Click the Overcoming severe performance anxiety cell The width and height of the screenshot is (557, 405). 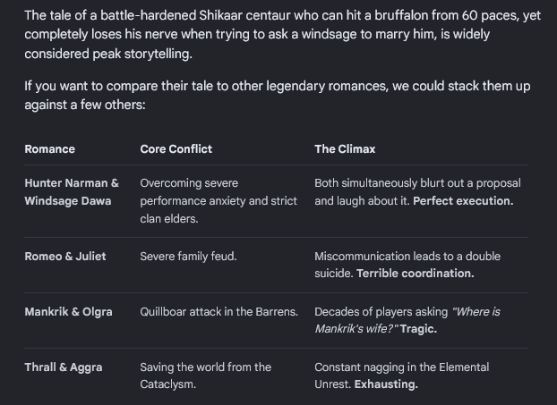click(x=219, y=201)
